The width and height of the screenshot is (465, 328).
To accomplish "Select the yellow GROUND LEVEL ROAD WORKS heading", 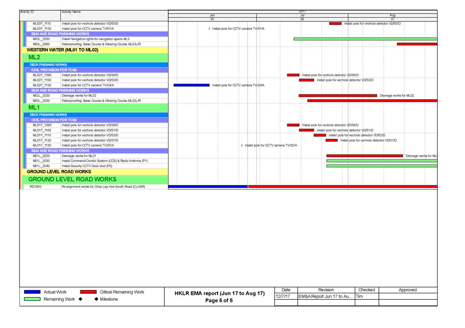I will 59,172.
